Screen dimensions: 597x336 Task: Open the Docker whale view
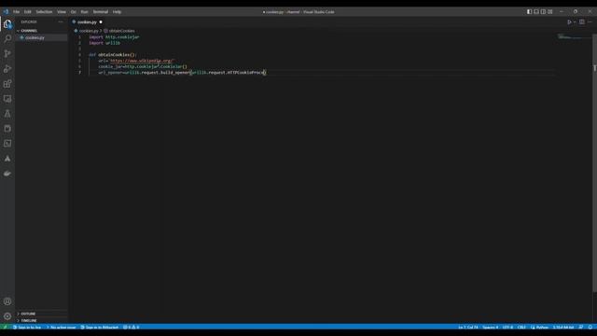pyautogui.click(x=7, y=174)
